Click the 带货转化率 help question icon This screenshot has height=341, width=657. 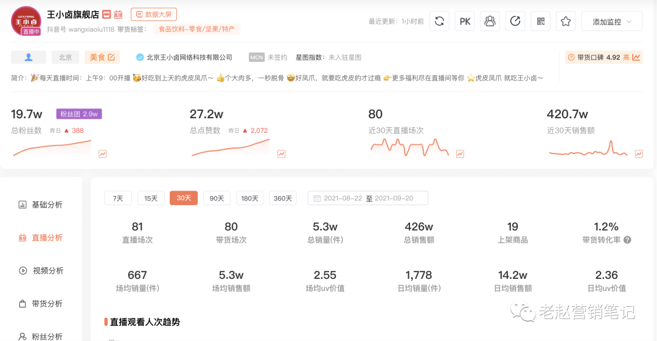click(627, 240)
